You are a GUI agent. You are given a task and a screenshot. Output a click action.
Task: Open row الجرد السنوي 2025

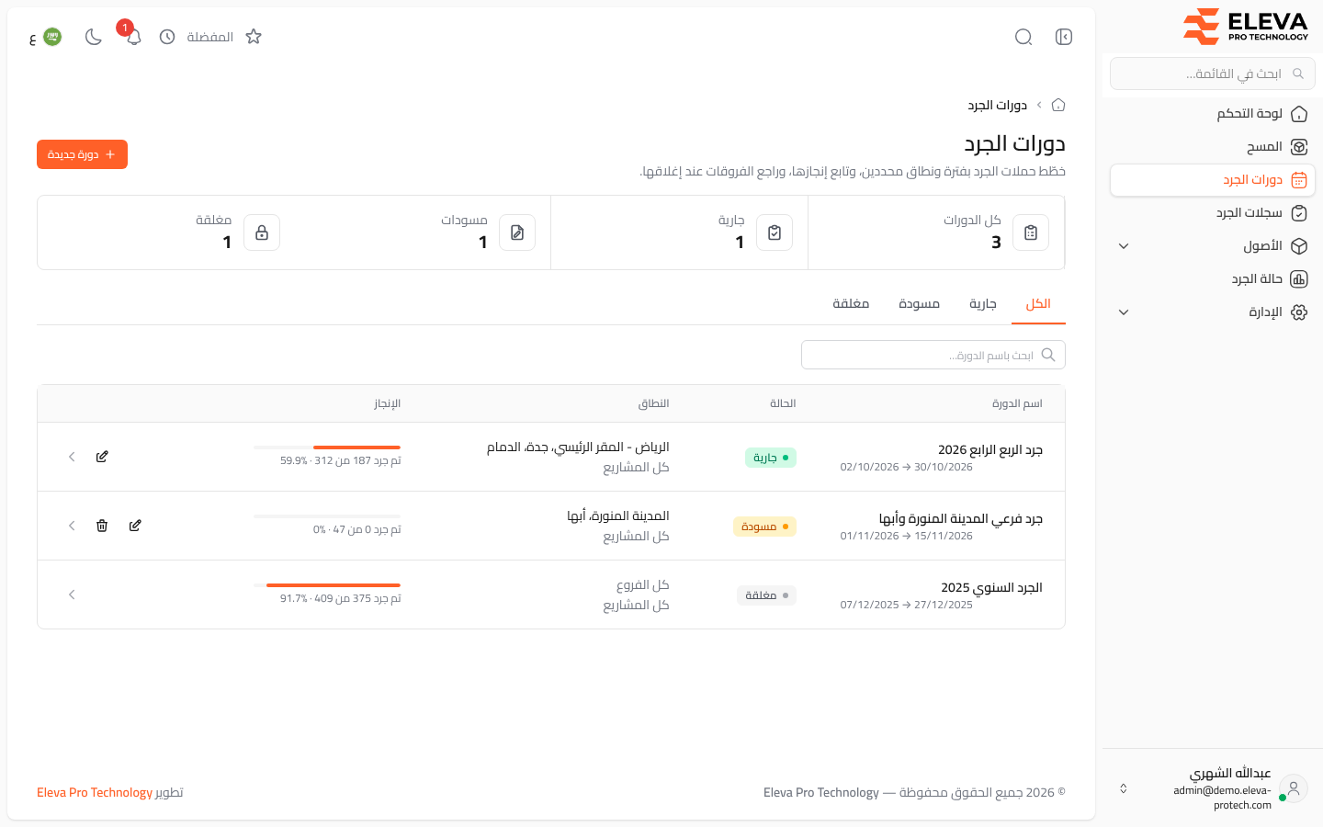(x=551, y=595)
